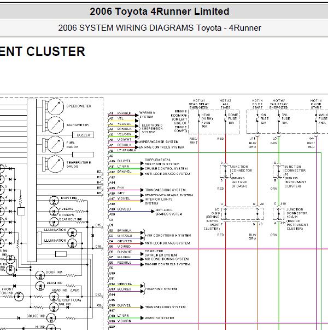
Task: Click the speedometer gauge symbol
Action: (55, 106)
